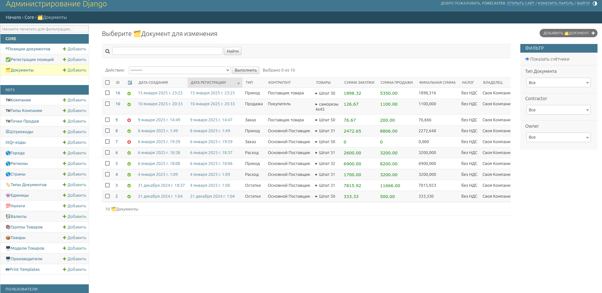Screen dimensions: 602x293
Task: Open Документы in the Core sidebar
Action: pyautogui.click(x=20, y=70)
